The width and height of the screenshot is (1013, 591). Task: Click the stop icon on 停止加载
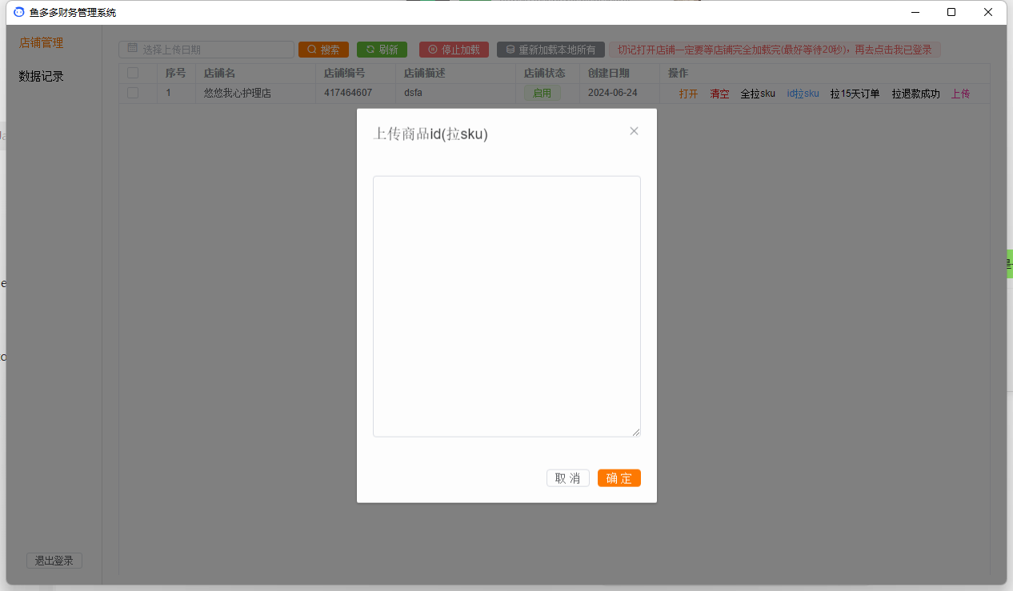[431, 49]
